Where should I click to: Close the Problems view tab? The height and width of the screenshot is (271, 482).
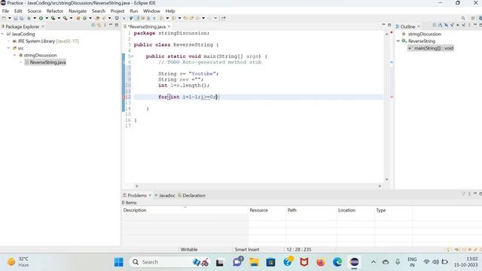click(x=150, y=196)
